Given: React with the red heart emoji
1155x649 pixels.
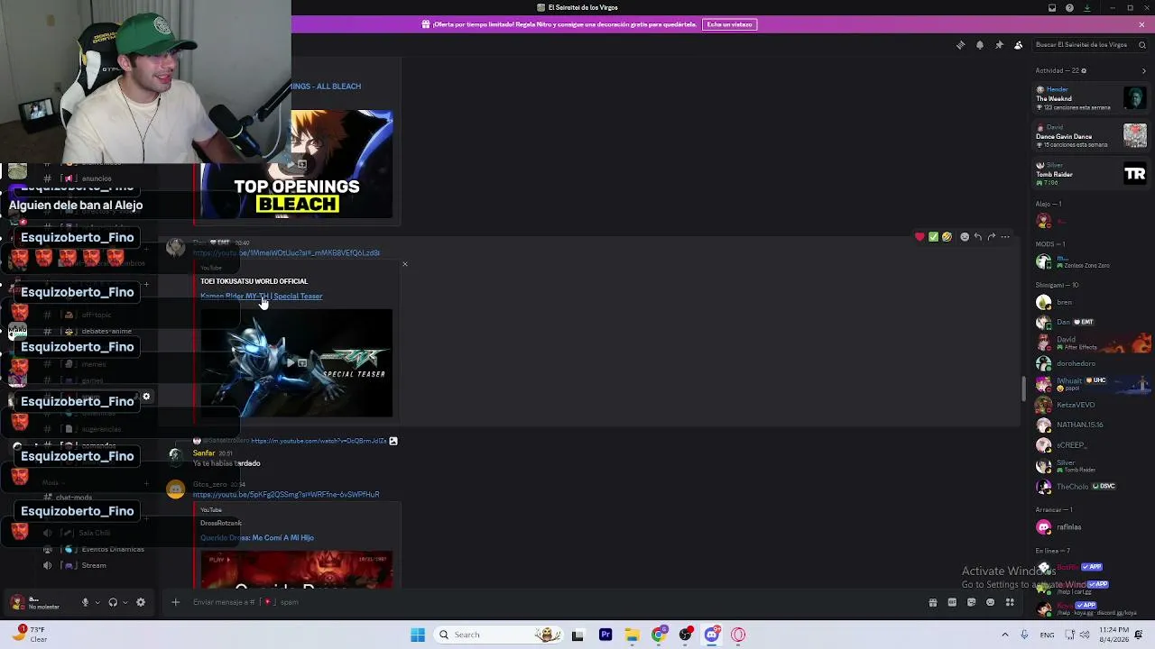Looking at the screenshot, I should 919,237.
